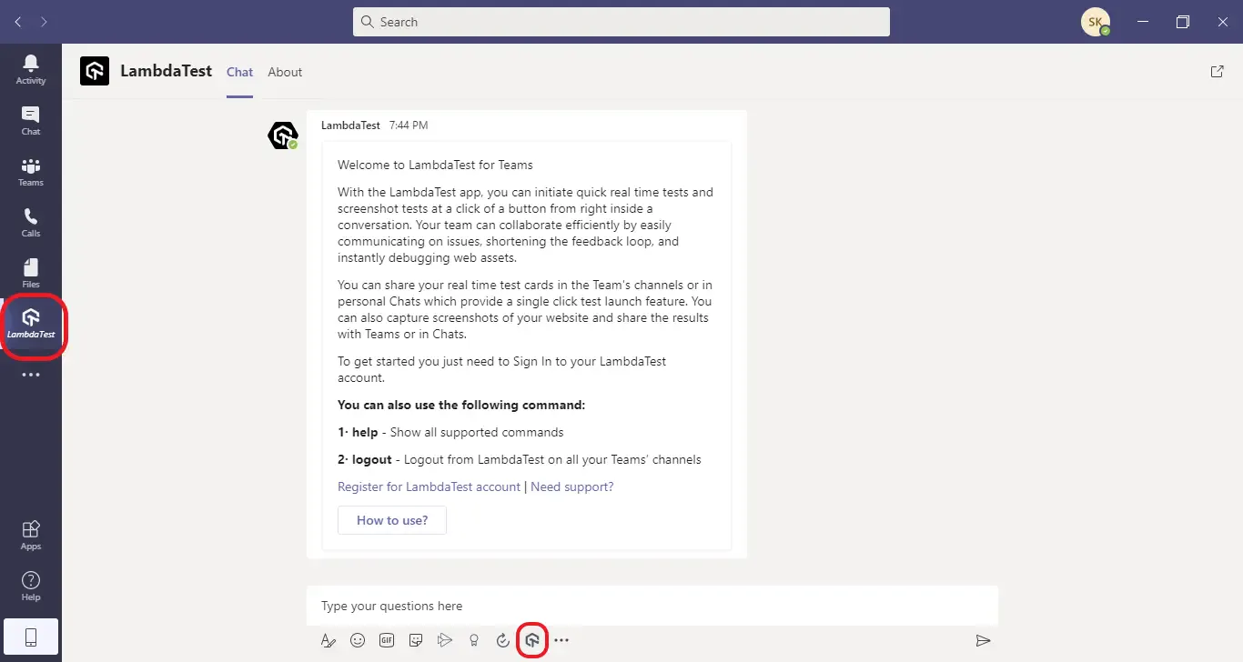Open text formatting options

(x=328, y=640)
